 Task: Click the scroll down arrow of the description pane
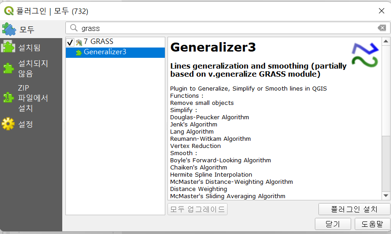coord(386,195)
